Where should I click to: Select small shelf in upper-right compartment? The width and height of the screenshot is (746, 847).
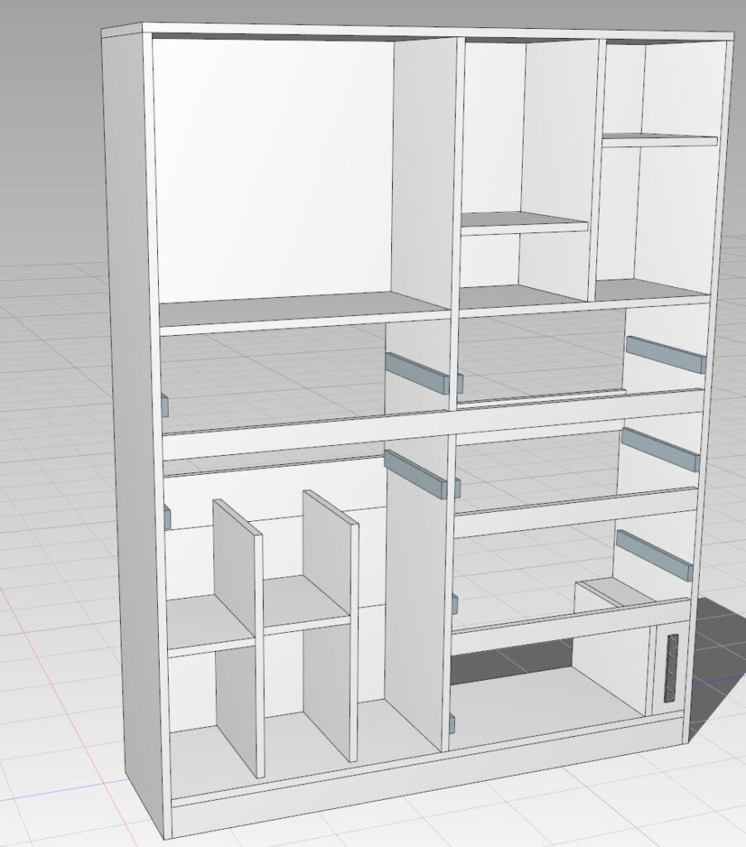click(658, 141)
